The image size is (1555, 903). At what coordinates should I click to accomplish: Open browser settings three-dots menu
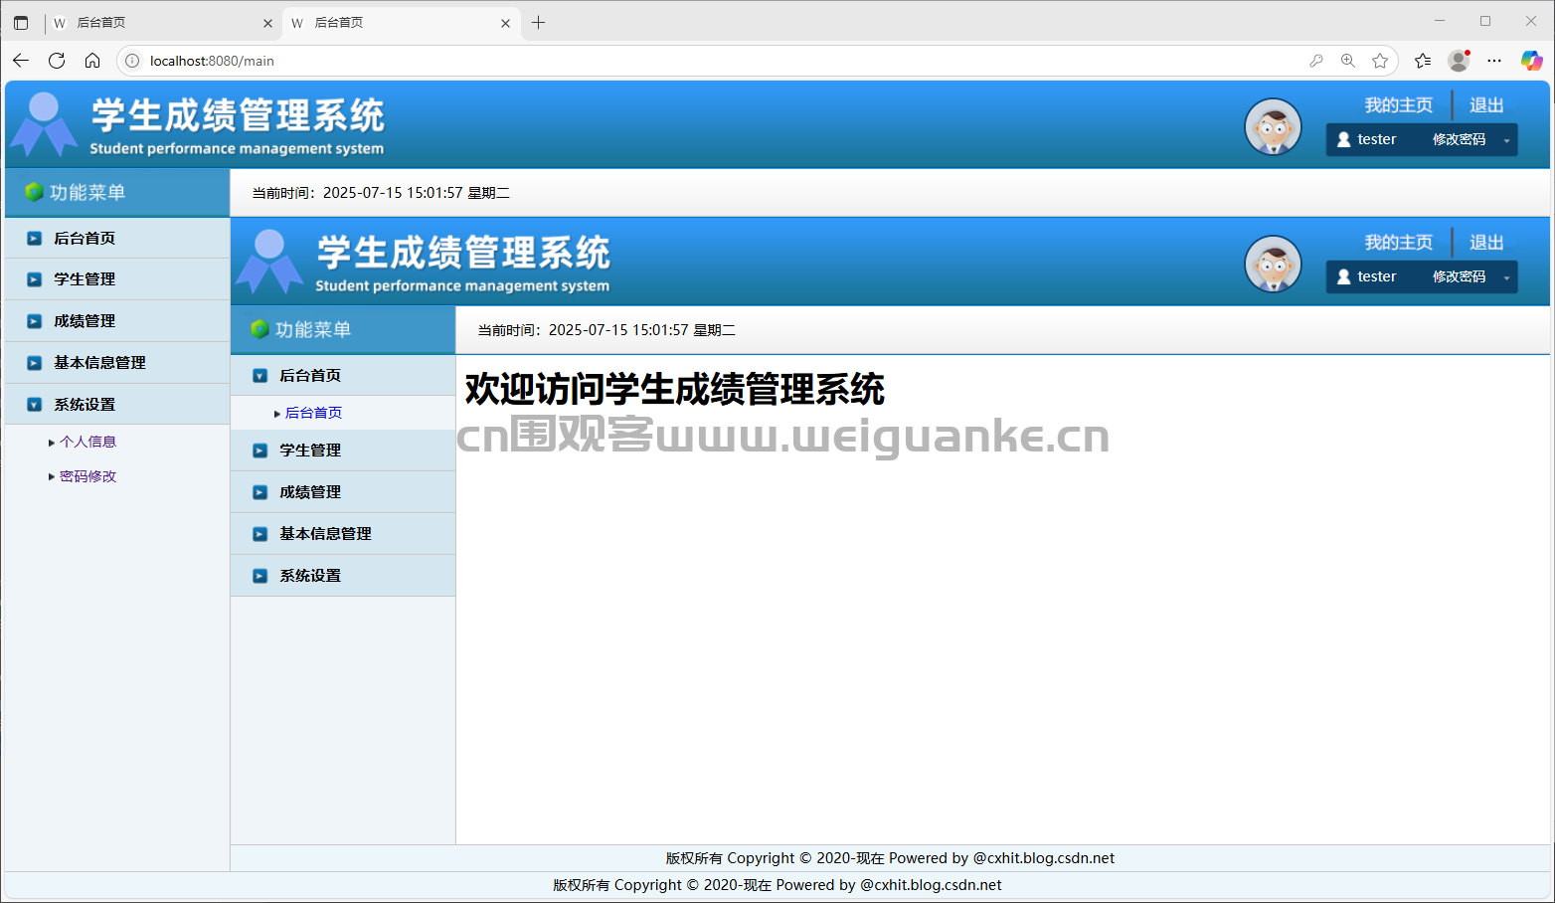tap(1494, 61)
